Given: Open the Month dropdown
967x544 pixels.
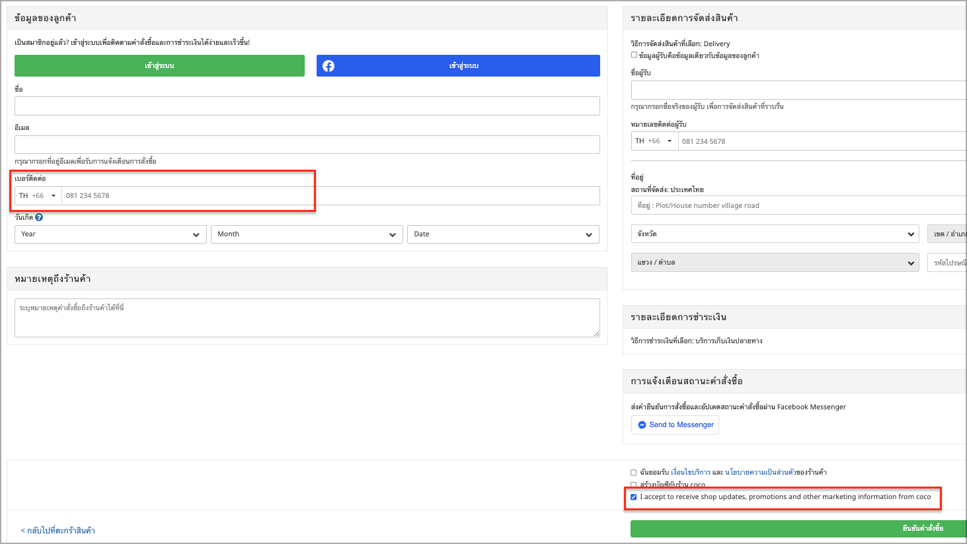Looking at the screenshot, I should point(307,234).
